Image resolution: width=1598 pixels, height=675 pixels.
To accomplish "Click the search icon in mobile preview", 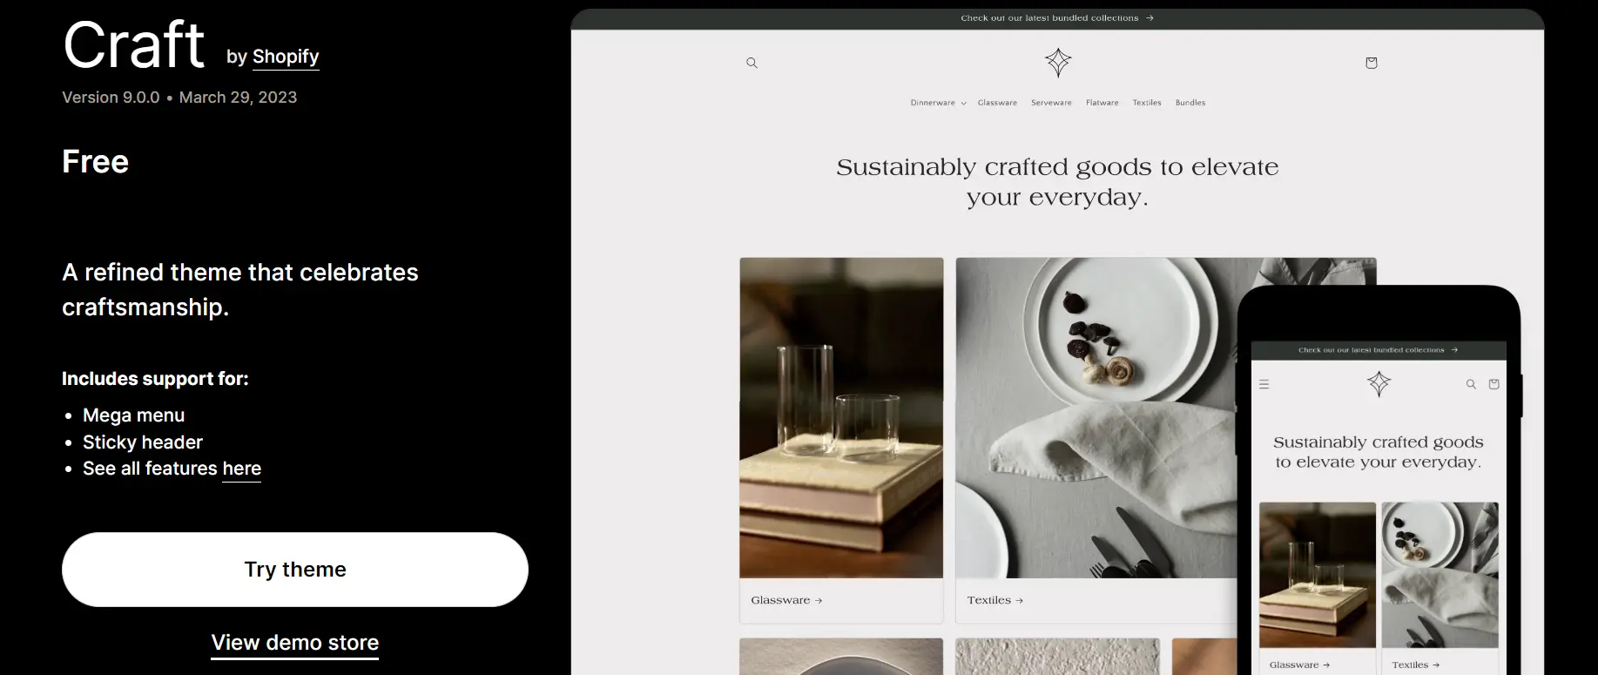I will click(x=1471, y=384).
